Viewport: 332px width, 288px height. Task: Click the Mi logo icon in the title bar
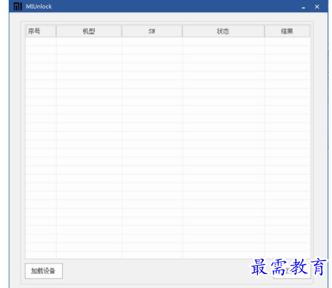click(18, 7)
